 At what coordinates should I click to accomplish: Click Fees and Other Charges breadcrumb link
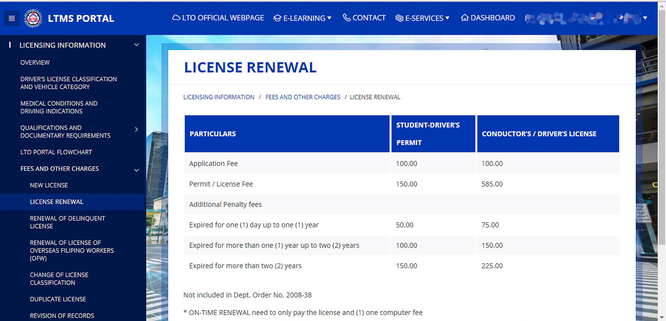302,97
